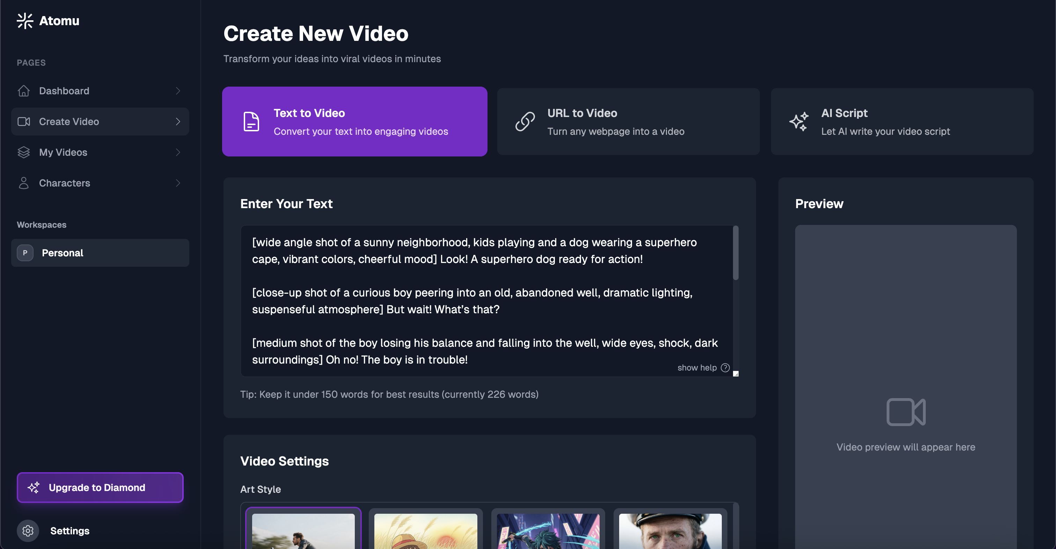Expand the Characters chevron arrow
The width and height of the screenshot is (1056, 549).
point(178,183)
